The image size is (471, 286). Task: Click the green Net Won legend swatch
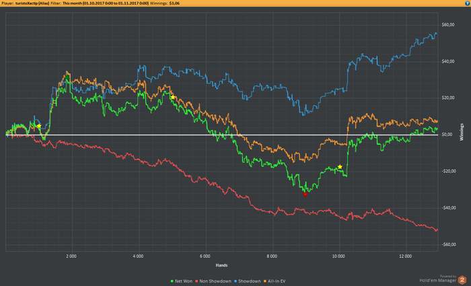172,281
